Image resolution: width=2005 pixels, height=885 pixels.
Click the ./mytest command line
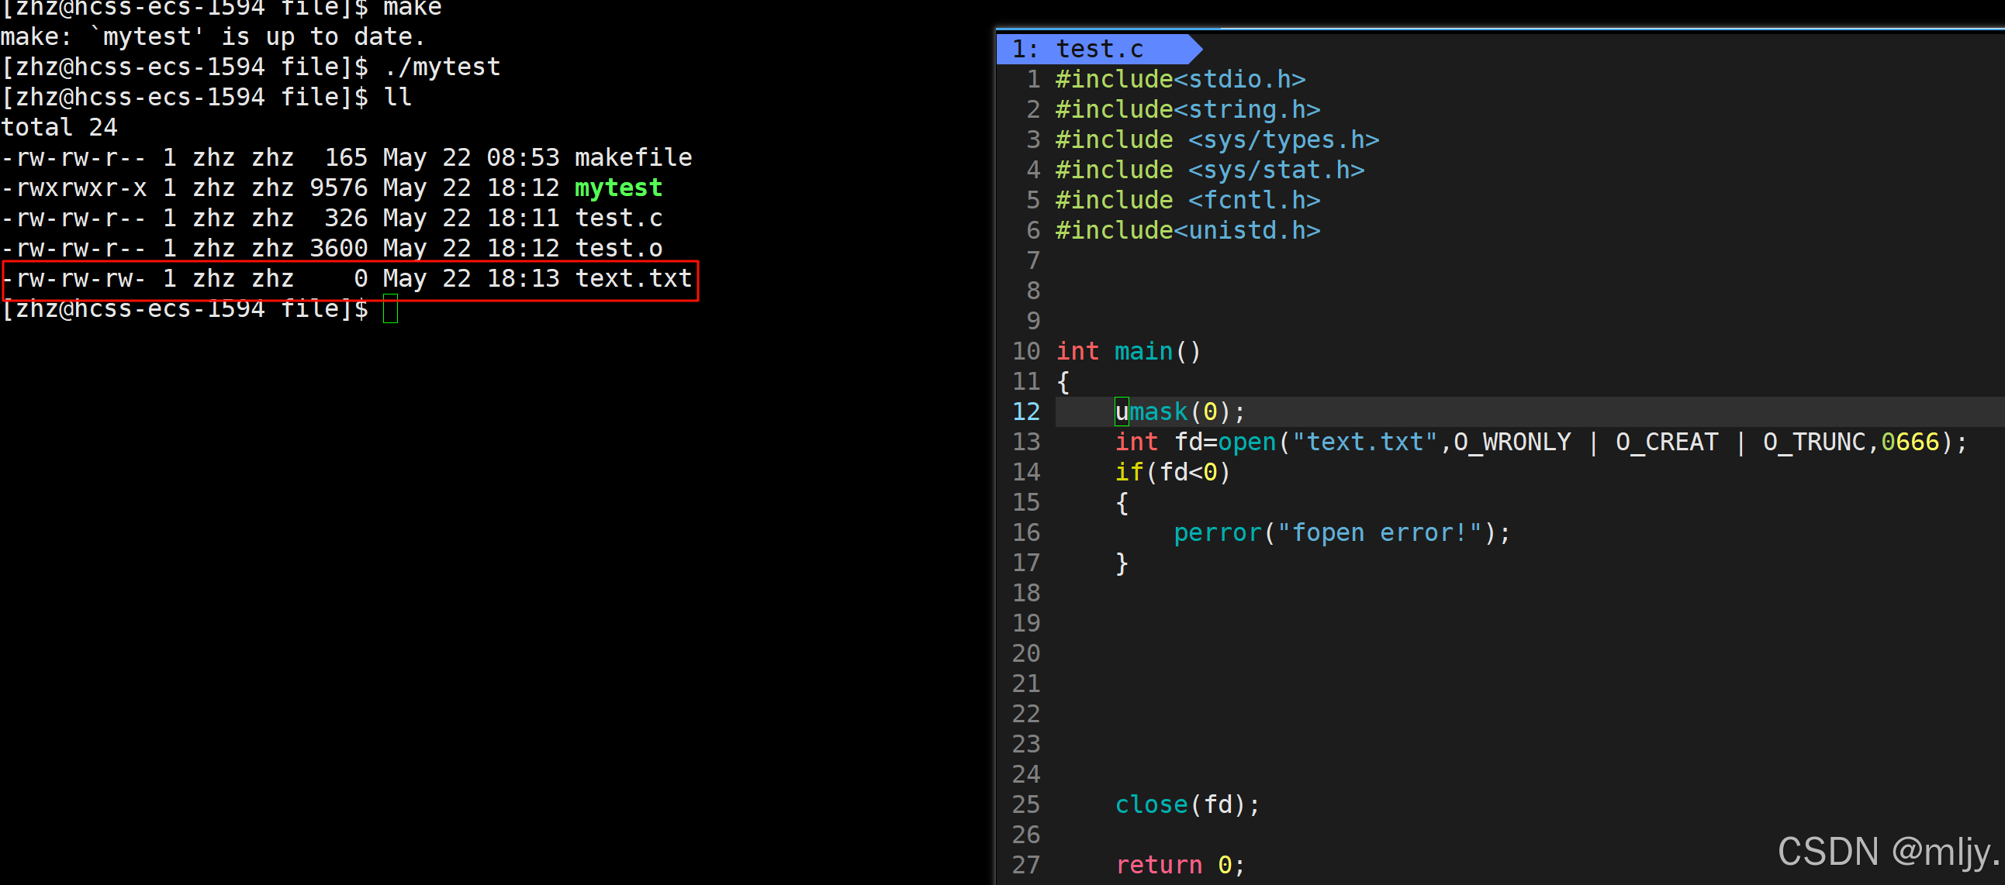(x=441, y=67)
